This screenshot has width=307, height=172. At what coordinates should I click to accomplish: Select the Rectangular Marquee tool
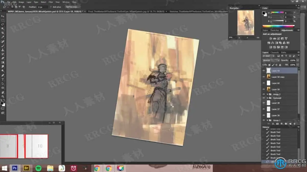pos(3,20)
